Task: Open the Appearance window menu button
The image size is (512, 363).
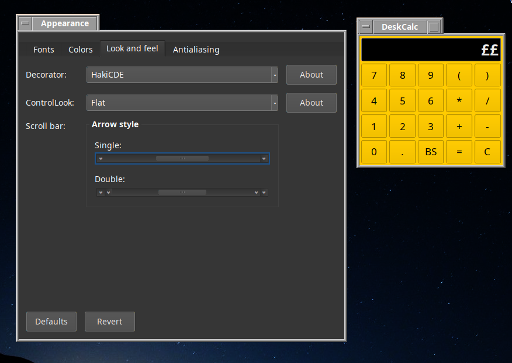Action: coord(25,23)
